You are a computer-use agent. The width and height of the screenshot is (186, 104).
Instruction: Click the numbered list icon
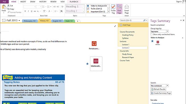coord(48,7)
